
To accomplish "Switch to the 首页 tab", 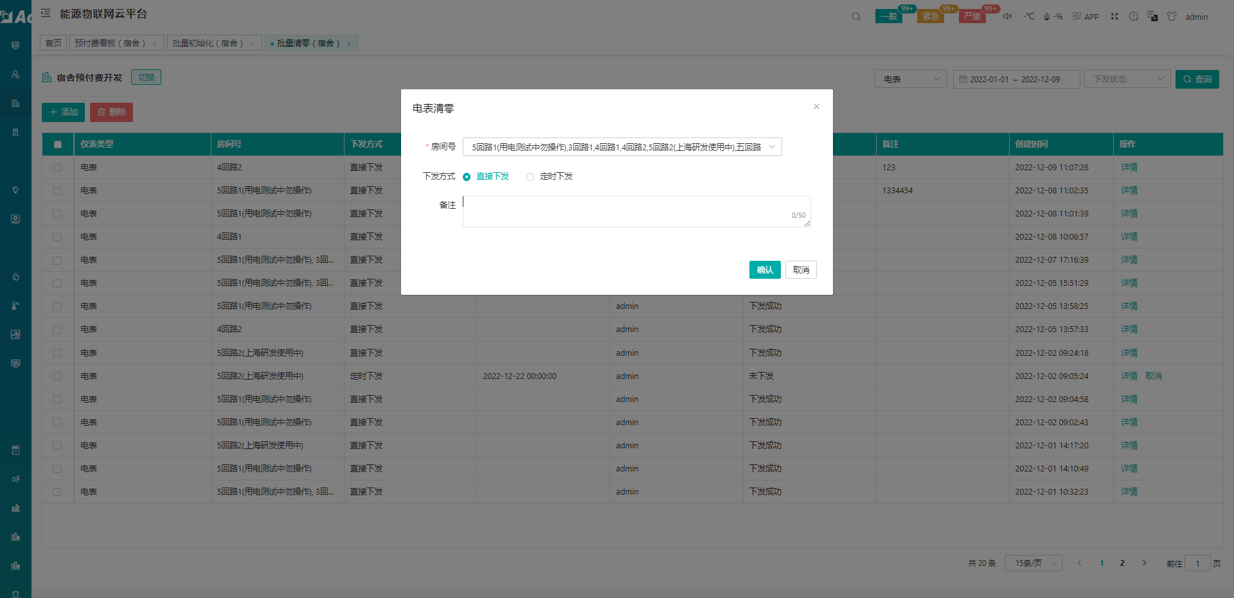I will tap(53, 43).
